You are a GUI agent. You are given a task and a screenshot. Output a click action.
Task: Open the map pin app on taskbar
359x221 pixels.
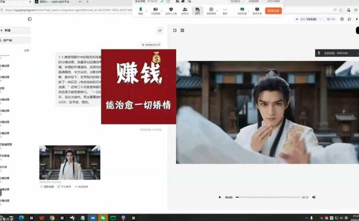[124, 218]
